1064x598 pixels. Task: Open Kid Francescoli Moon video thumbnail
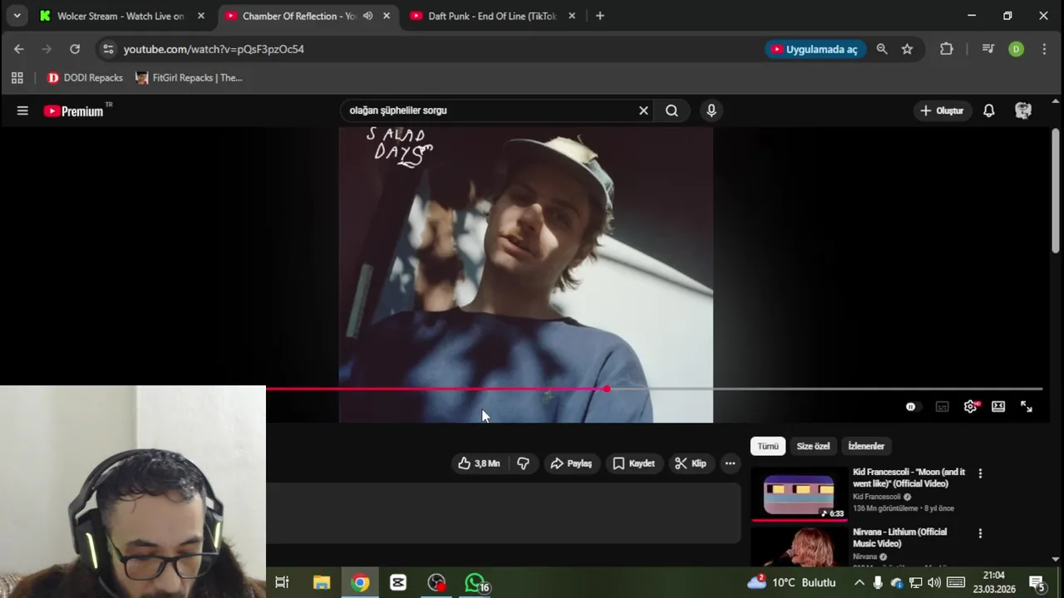point(799,494)
